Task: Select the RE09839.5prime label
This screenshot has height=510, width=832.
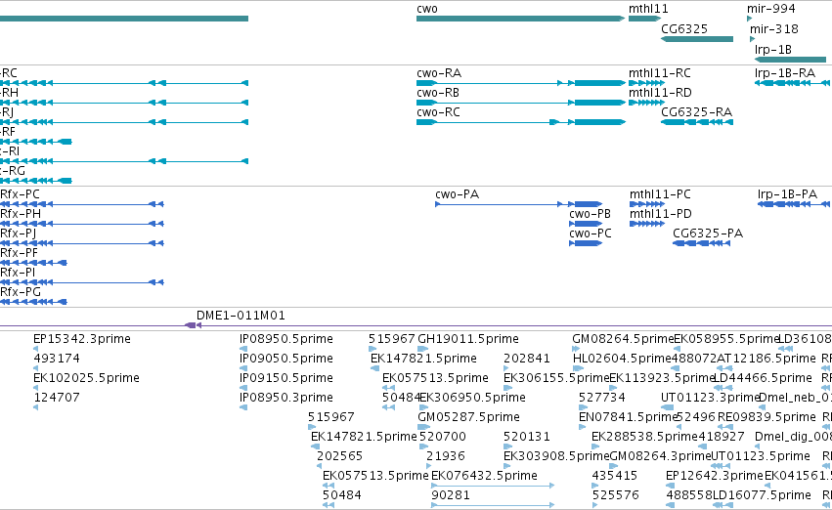Action: (766, 418)
